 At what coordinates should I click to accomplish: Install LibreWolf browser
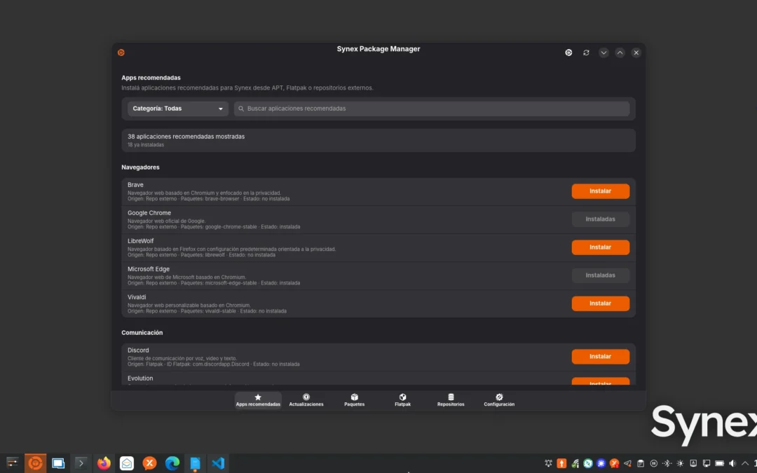(x=601, y=247)
